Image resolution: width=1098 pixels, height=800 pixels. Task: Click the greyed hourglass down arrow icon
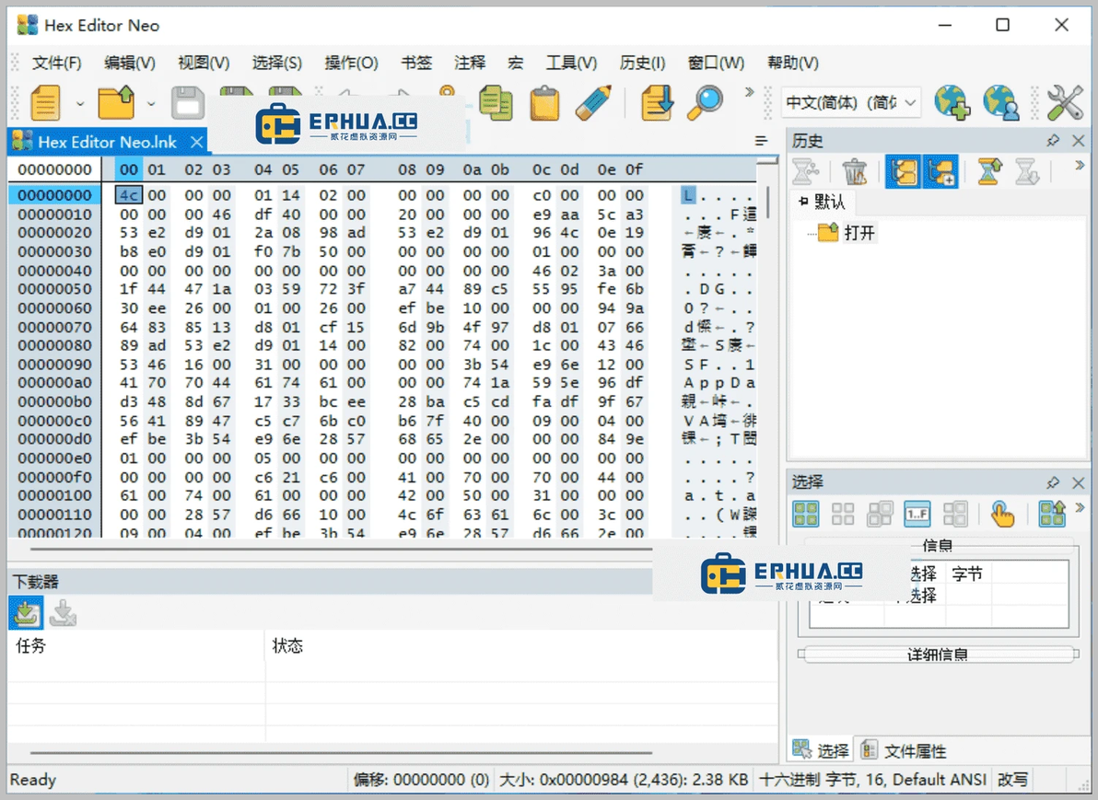coord(1026,172)
